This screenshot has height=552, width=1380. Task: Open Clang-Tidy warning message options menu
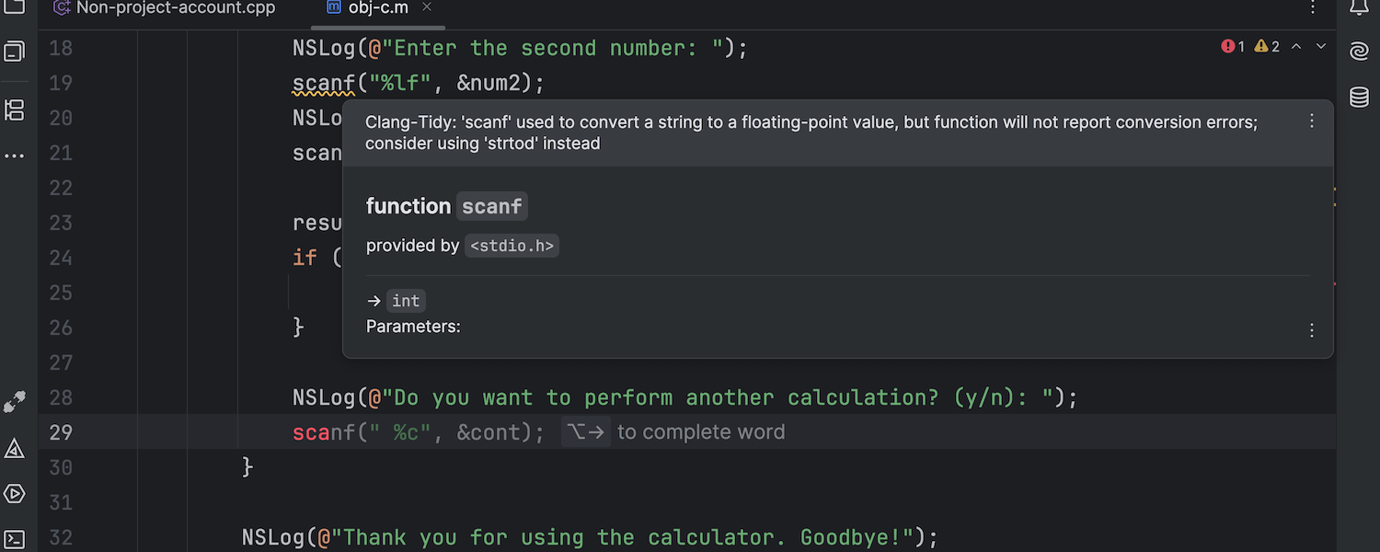1312,121
